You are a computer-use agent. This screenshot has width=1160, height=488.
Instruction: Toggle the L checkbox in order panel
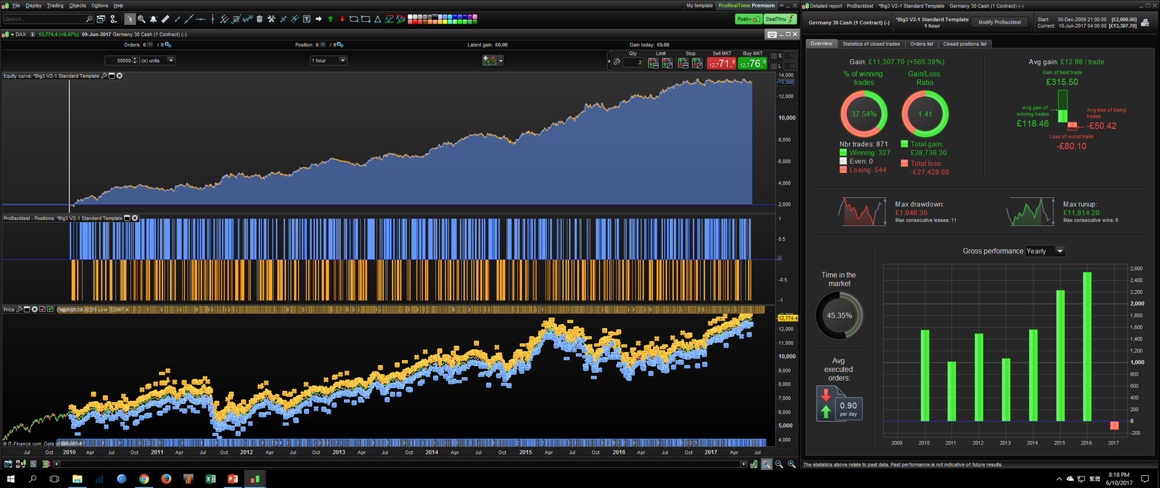(x=774, y=66)
